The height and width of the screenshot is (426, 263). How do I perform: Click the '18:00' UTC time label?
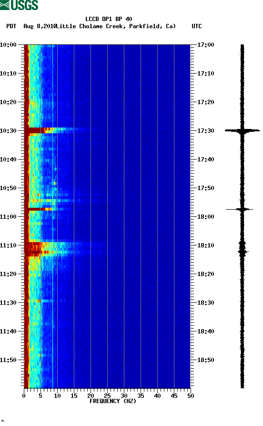click(205, 217)
